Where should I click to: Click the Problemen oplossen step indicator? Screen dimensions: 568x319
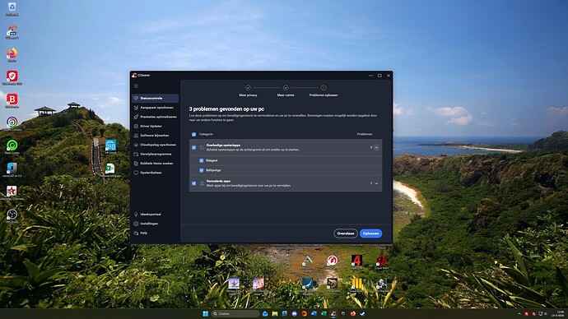click(324, 87)
